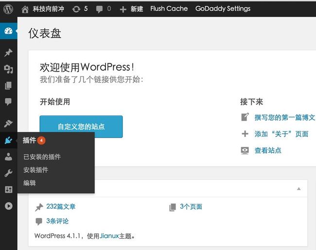Viewport: 316px width, 250px height.
Task: Collapse the At a Glance widget arrow
Action: [x=299, y=189]
